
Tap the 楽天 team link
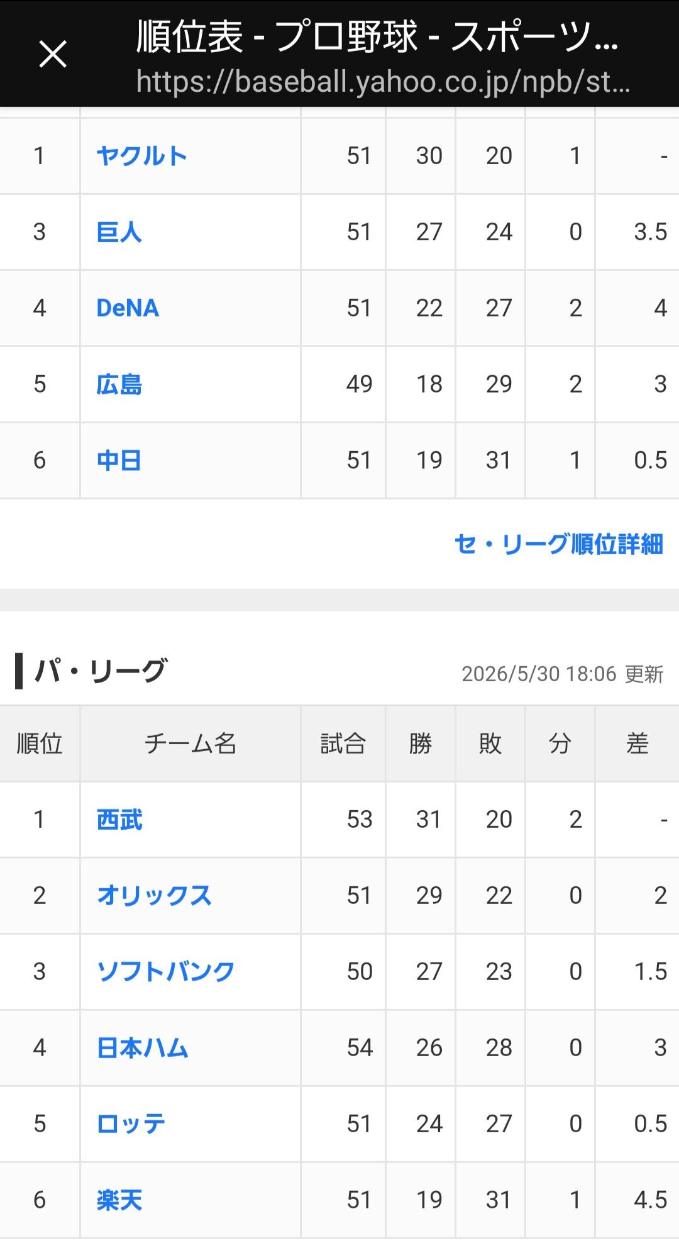119,1200
